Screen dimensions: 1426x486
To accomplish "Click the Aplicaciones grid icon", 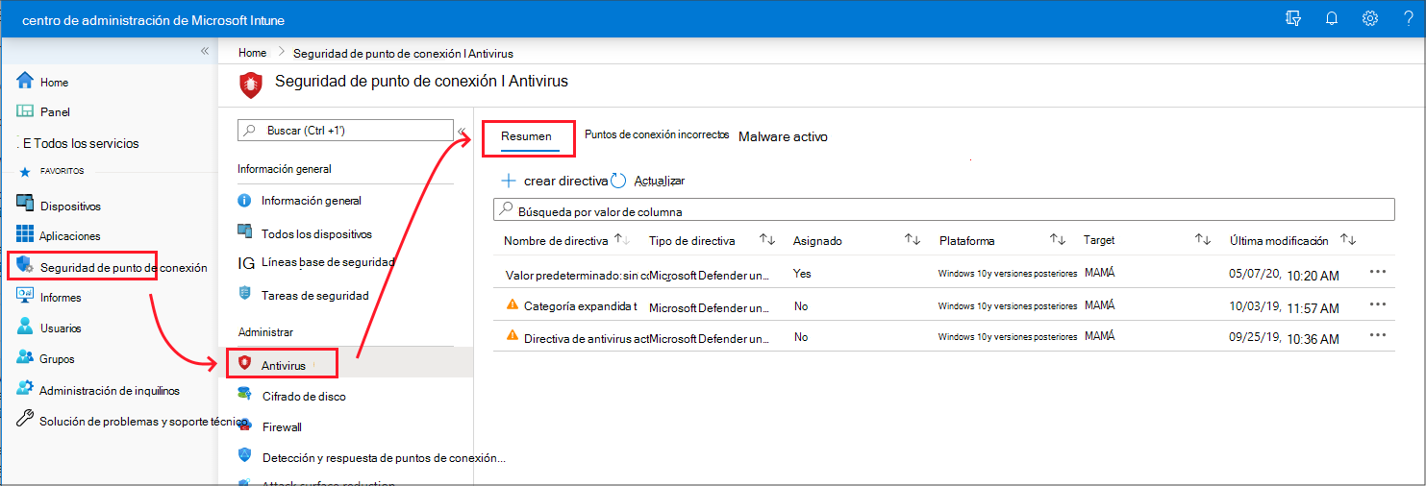I will [x=26, y=235].
